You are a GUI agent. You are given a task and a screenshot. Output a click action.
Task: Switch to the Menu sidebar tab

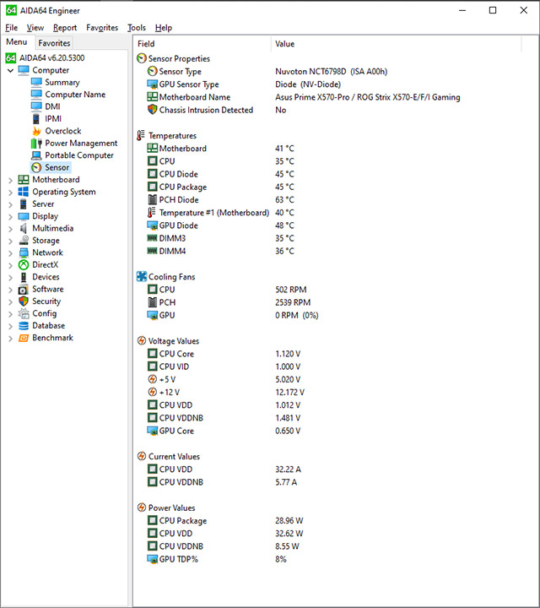click(x=17, y=42)
